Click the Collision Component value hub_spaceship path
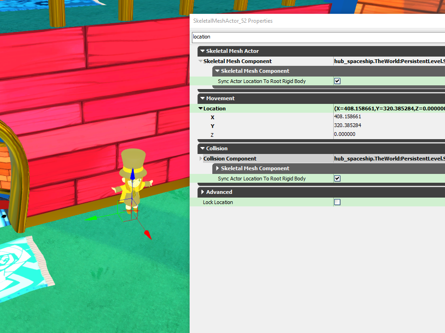Viewport: 445px width, 333px height. [x=389, y=159]
